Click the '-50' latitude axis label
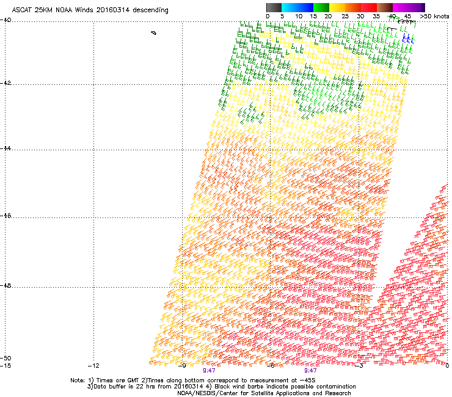Image resolution: width=452 pixels, height=397 pixels. [x=5, y=358]
